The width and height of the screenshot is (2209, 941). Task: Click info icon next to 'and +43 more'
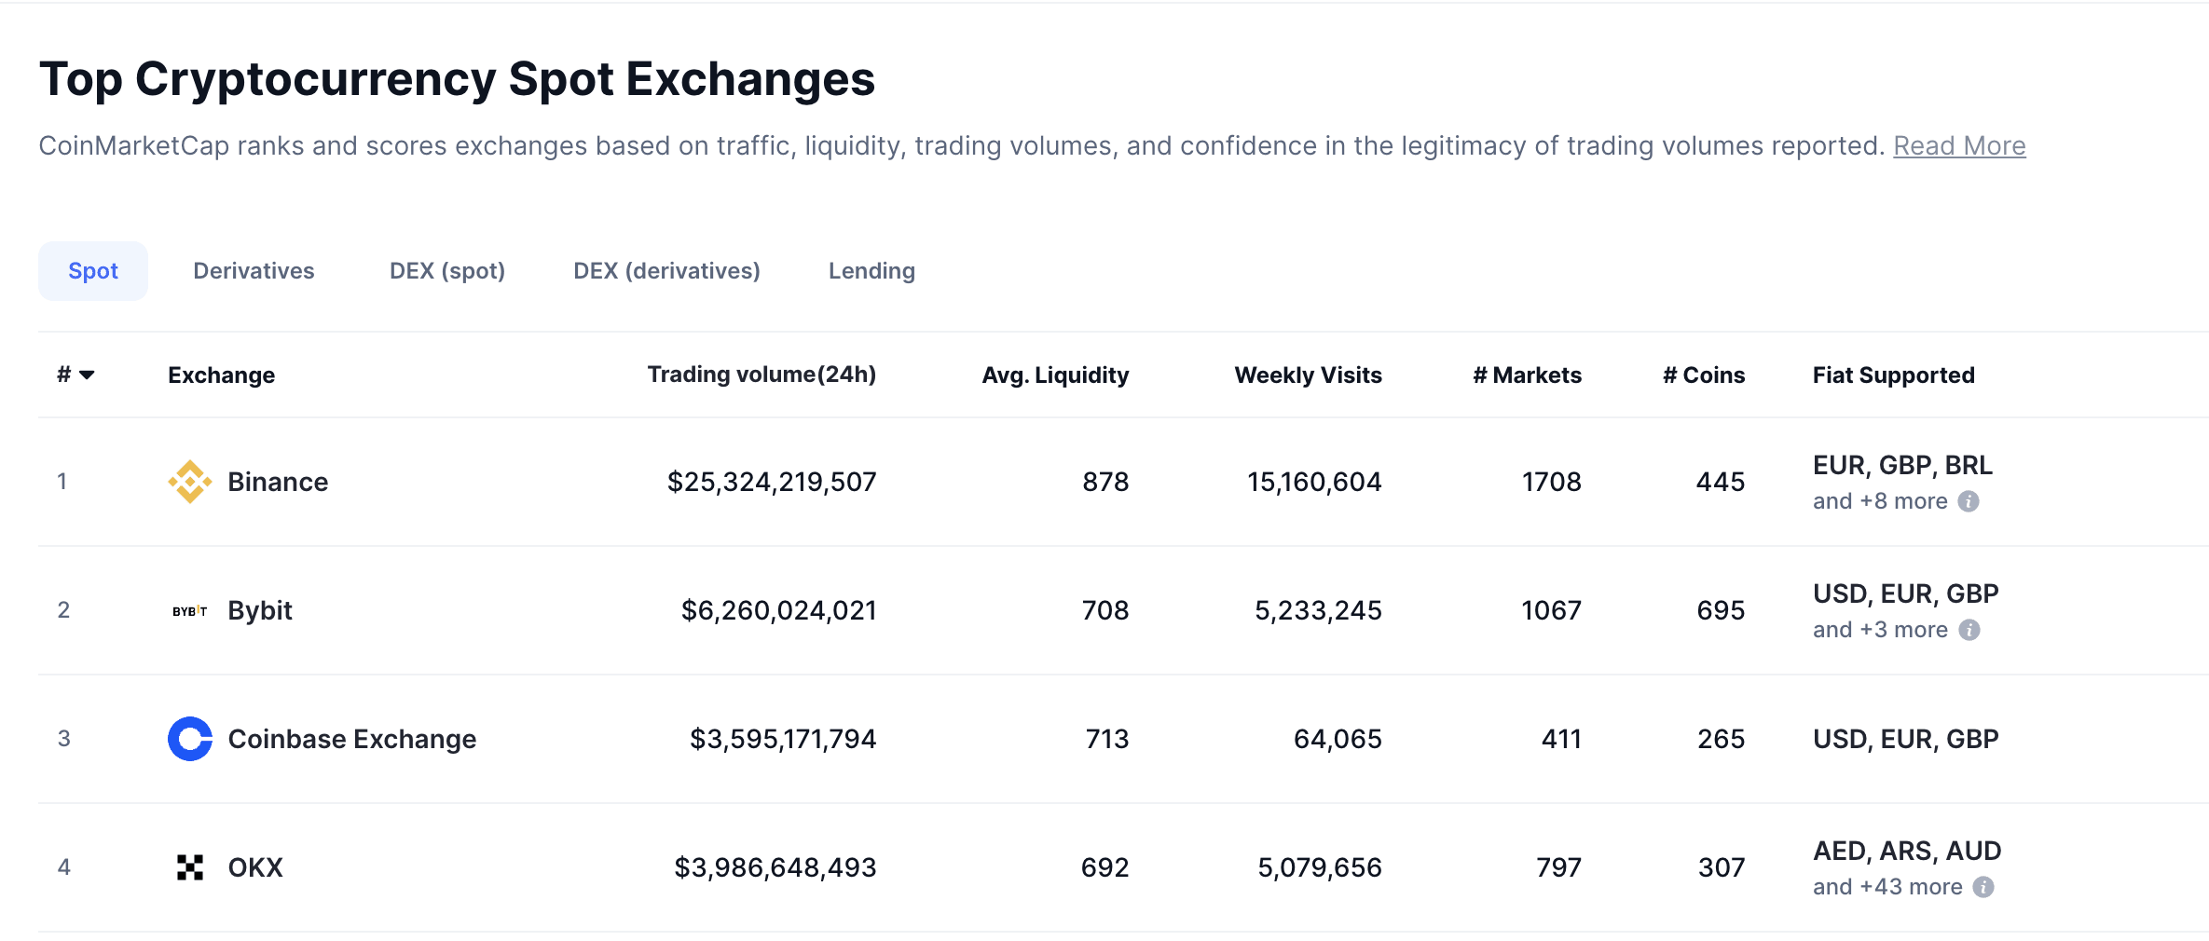1983,887
